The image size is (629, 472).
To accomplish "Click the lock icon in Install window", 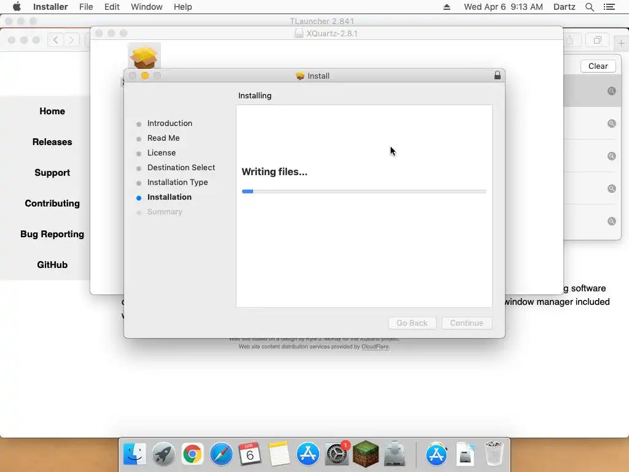I will 498,75.
